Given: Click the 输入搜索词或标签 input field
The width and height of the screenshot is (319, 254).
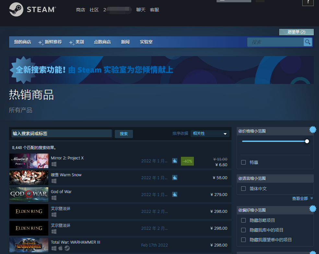Looking at the screenshot, I should (x=62, y=133).
